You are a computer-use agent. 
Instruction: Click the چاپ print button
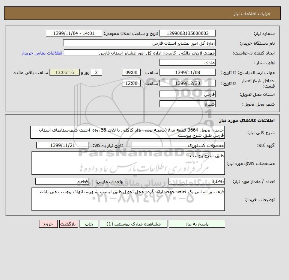tap(89, 224)
